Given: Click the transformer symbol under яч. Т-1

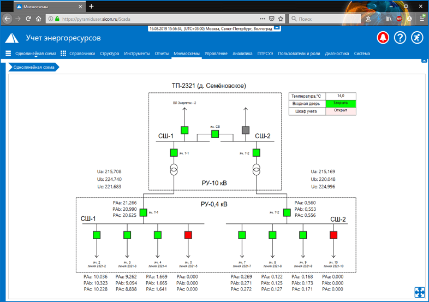Looking at the screenshot, I should 174,170.
